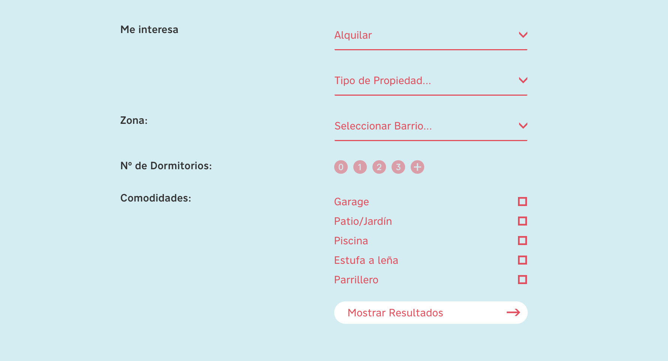The image size is (668, 361).
Task: Click the plus bedrooms circle icon
Action: pos(417,167)
